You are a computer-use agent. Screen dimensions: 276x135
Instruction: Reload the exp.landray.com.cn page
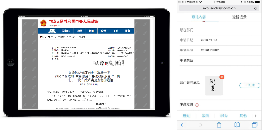pyautogui.click(x=255, y=8)
